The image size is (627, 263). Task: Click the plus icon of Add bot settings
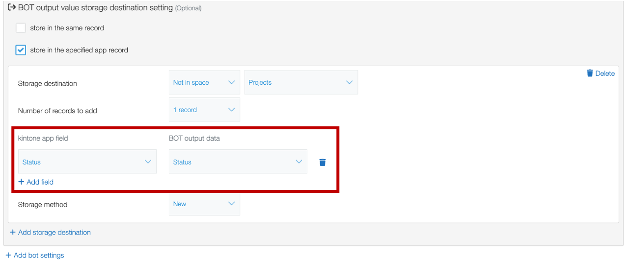[x=8, y=255]
